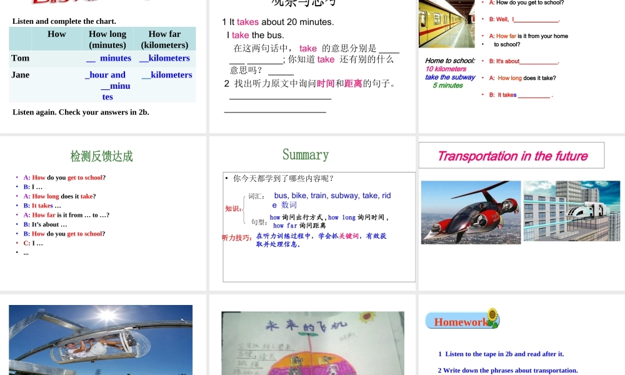625x375 pixels.
Task: Open the take usage slide thumbnail
Action: click(312, 66)
